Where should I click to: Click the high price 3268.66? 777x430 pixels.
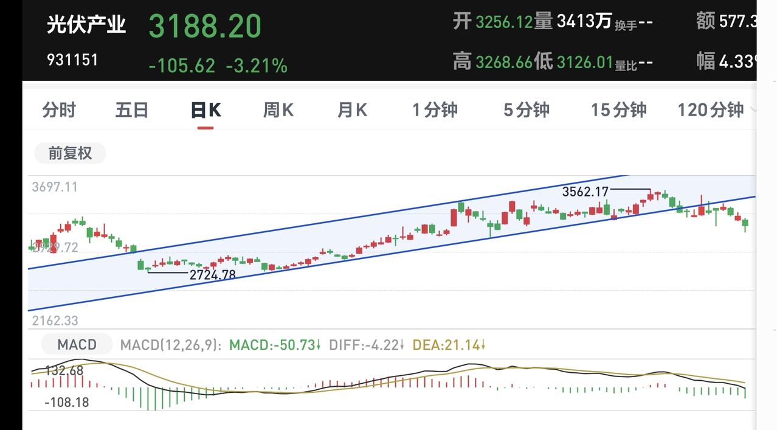[x=504, y=62]
